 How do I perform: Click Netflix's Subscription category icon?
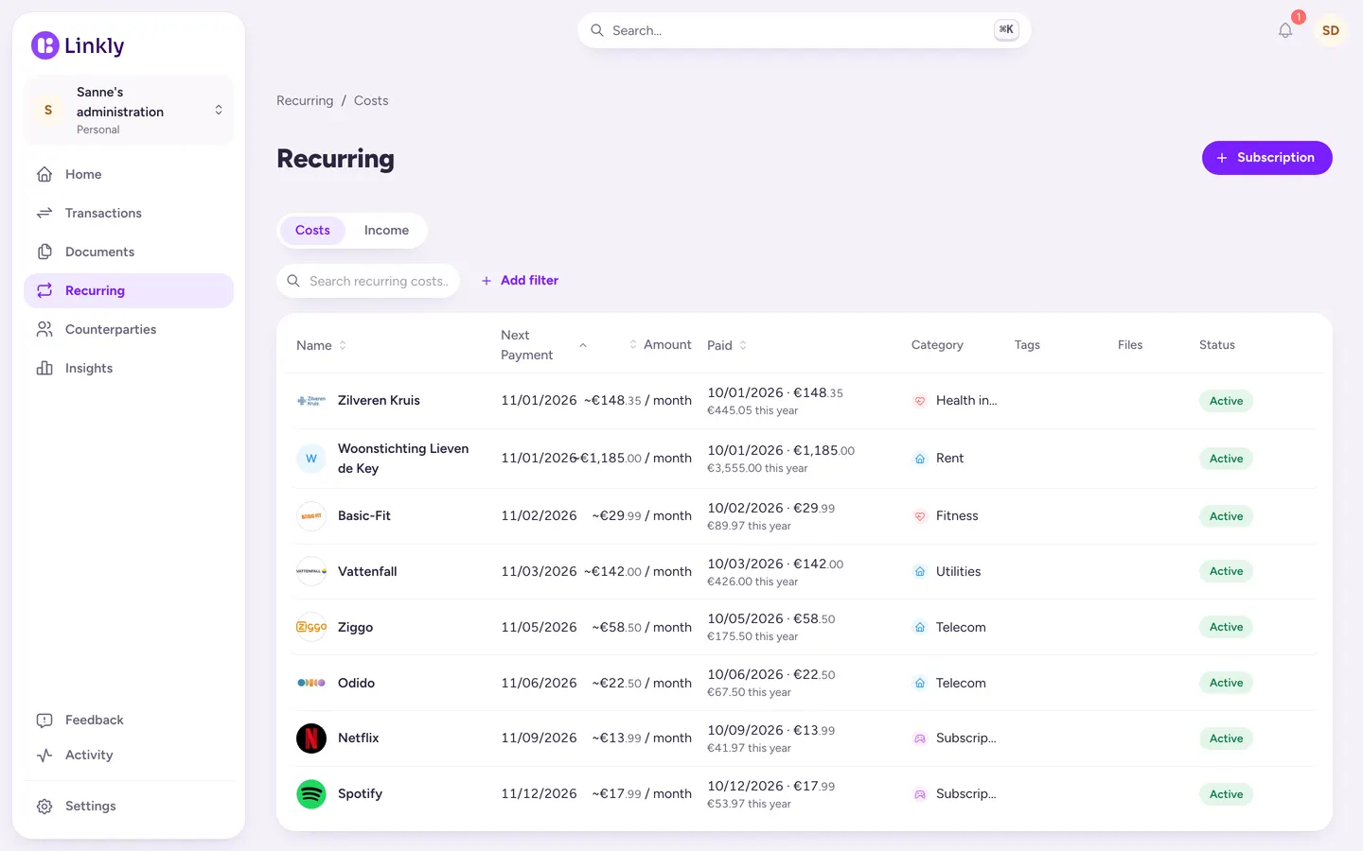point(919,738)
